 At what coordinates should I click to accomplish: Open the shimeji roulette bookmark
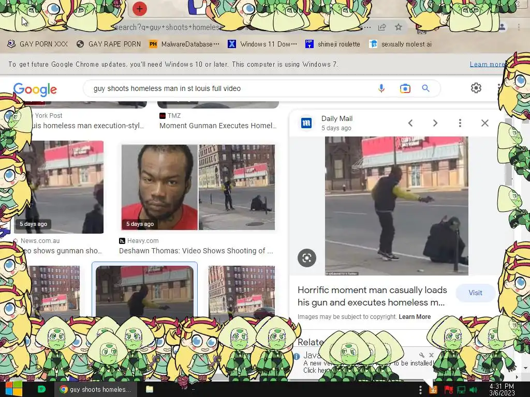click(333, 44)
